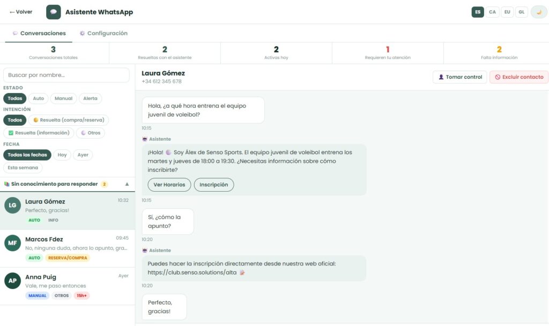549x326 pixels.
Task: Click the WhatsApp assistant chat bubble logo
Action: coord(54,12)
